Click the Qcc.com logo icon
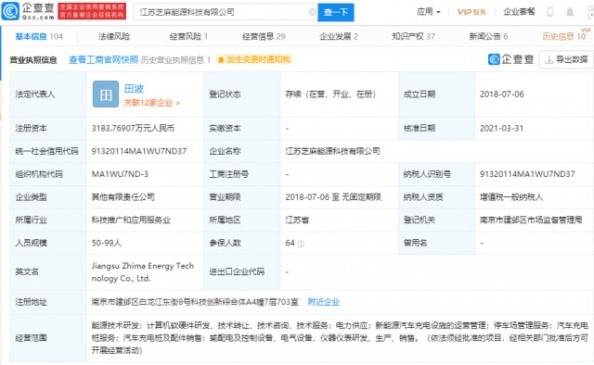Image resolution: width=594 pixels, height=365 pixels. tap(10, 11)
